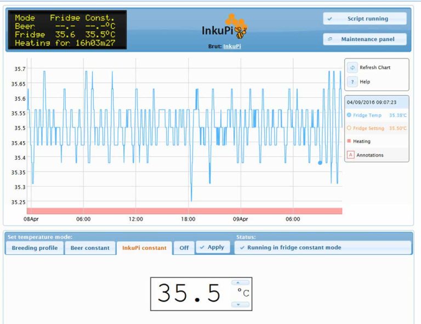Viewport: 421px width, 324px height.
Task: Click the status checkmark beside Running in fridge
Action: (x=242, y=248)
